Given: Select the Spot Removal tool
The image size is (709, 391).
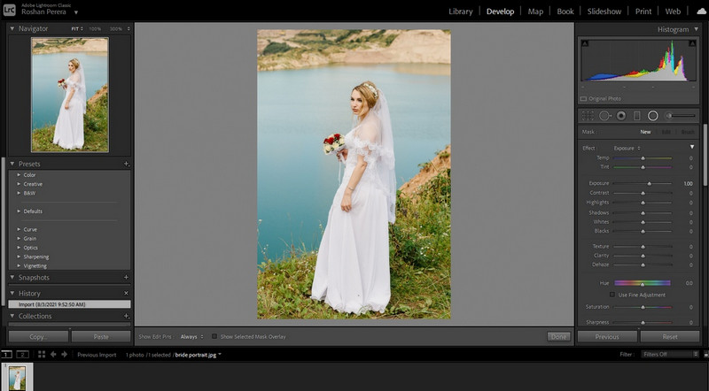Looking at the screenshot, I should click(605, 116).
